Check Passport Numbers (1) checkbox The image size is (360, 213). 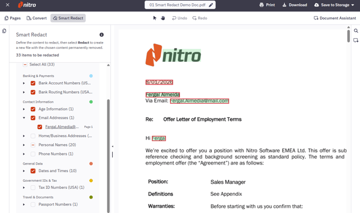33,204
